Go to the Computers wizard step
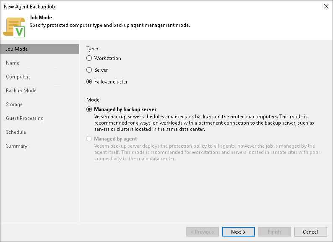Image resolution: width=333 pixels, height=242 pixels. click(18, 77)
